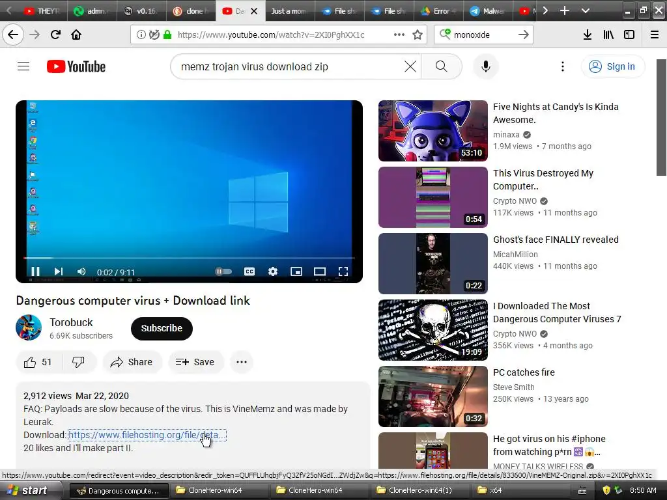Mute the video volume

point(81,271)
